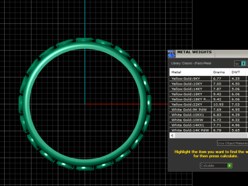Click the Library: Classic - (Fast)-Metal label
The height and width of the screenshot is (186, 248).
point(191,63)
